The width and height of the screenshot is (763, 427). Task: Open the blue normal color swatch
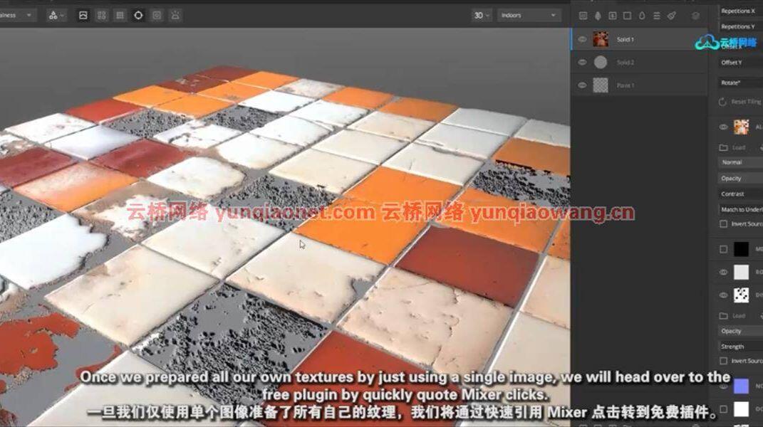pos(741,386)
